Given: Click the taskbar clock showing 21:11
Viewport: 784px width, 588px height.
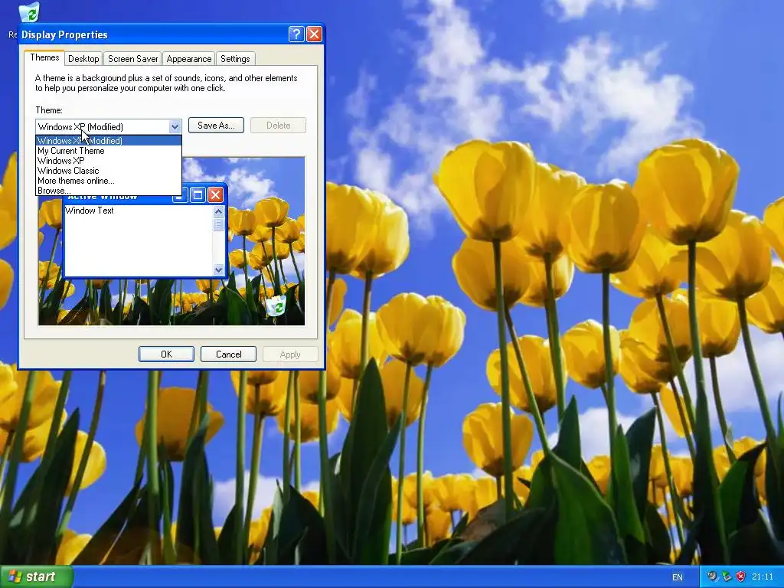Looking at the screenshot, I should coord(763,577).
